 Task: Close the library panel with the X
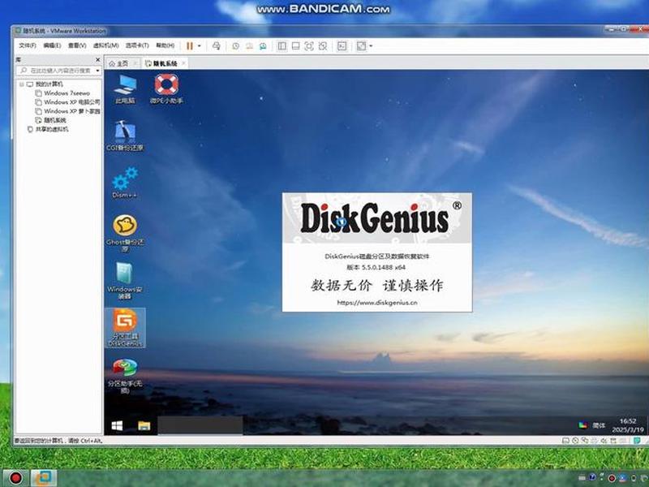pyautogui.click(x=97, y=59)
